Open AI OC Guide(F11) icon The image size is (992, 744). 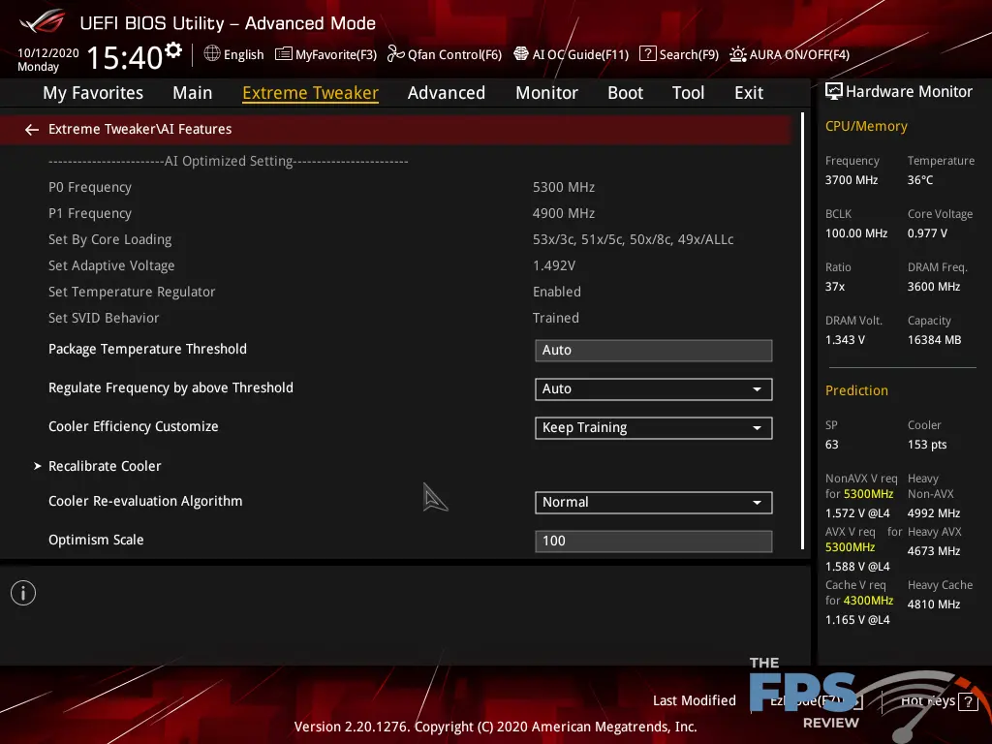(x=520, y=54)
